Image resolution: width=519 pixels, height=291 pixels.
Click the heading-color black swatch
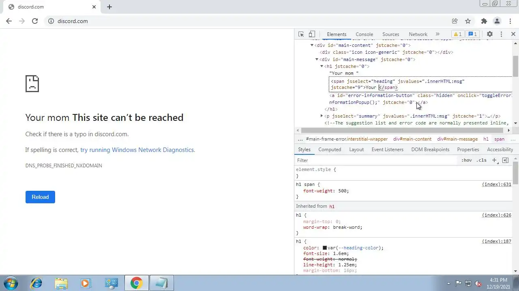pos(325,248)
